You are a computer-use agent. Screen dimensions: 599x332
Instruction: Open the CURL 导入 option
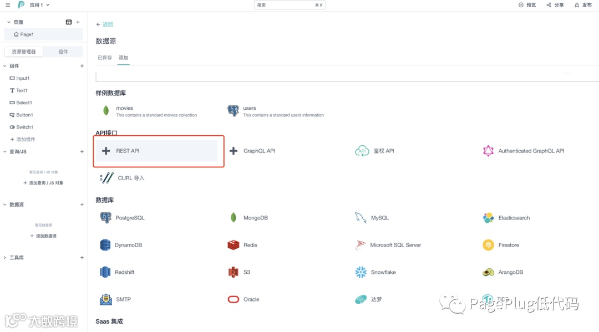pyautogui.click(x=122, y=178)
